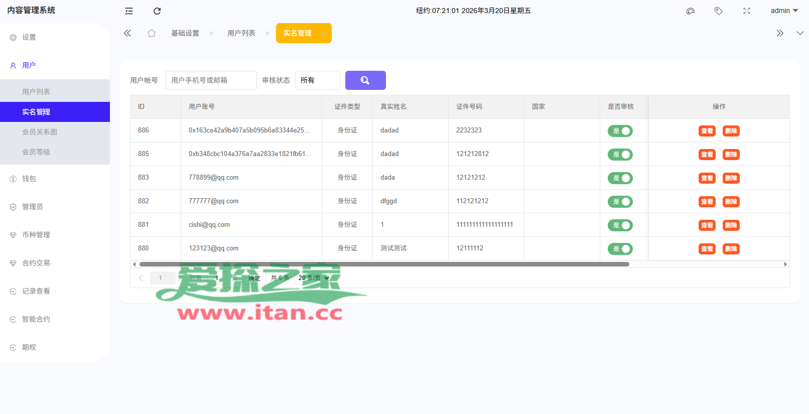Viewport: 809px width, 414px height.
Task: Click the refresh icon in top bar
Action: [x=157, y=11]
